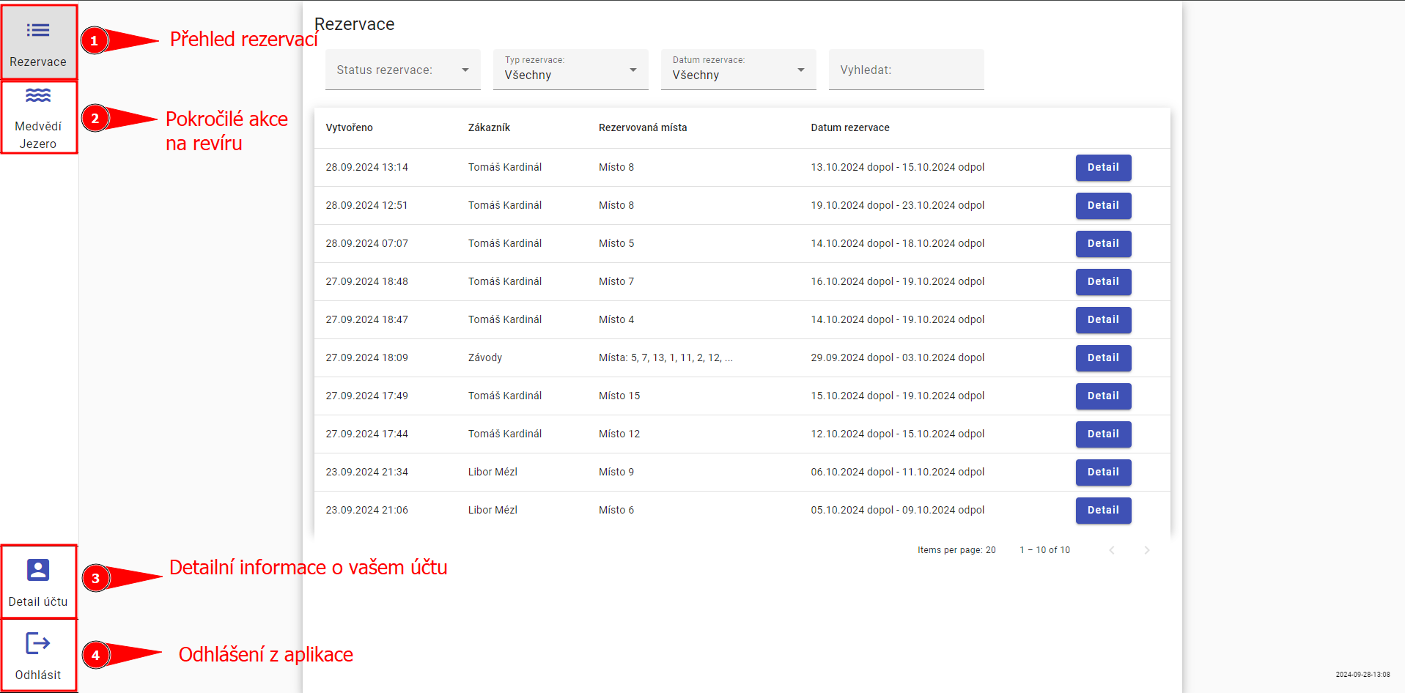Open Detail for the Závody reservation

click(x=1103, y=358)
